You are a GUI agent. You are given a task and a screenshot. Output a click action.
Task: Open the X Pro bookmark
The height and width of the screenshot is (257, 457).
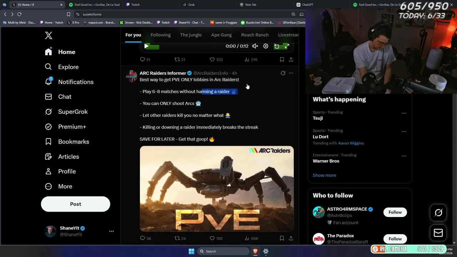tap(73, 22)
